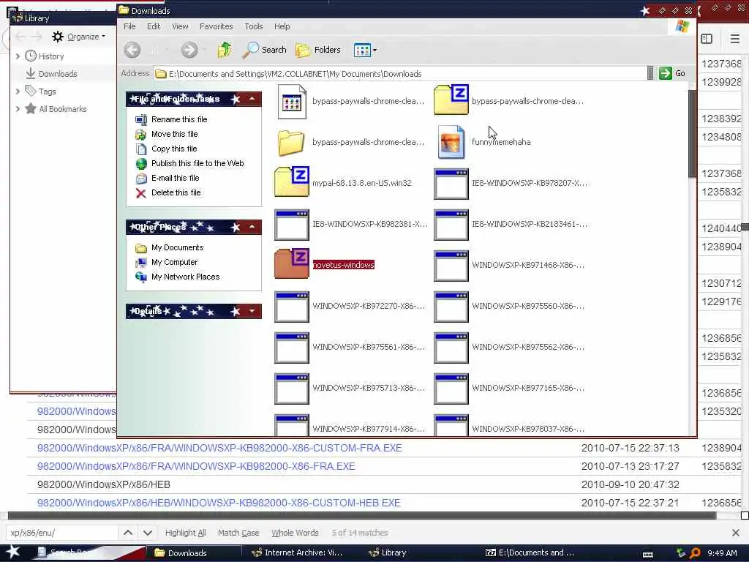
Task: Click the Go button beside address bar
Action: 673,74
